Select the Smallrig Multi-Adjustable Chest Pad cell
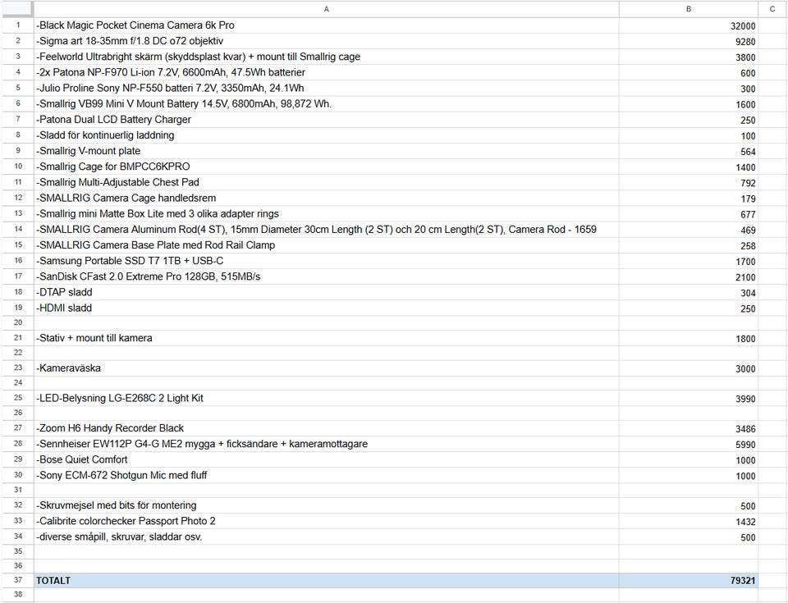Screen dimensions: 788x603 click(x=326, y=182)
